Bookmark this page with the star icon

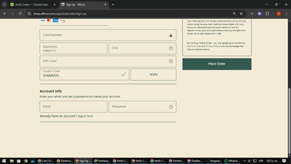pos(241,14)
